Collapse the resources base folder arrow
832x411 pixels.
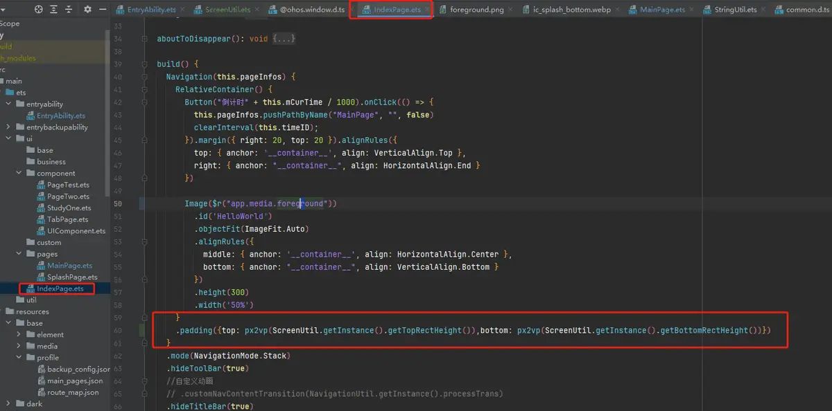tap(8, 323)
